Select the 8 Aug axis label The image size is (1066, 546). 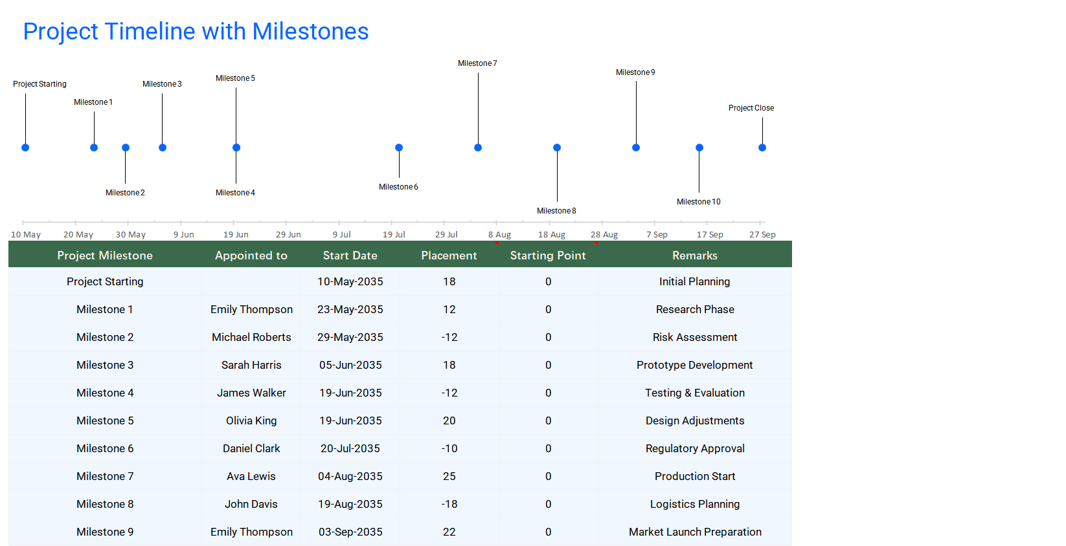pos(499,235)
